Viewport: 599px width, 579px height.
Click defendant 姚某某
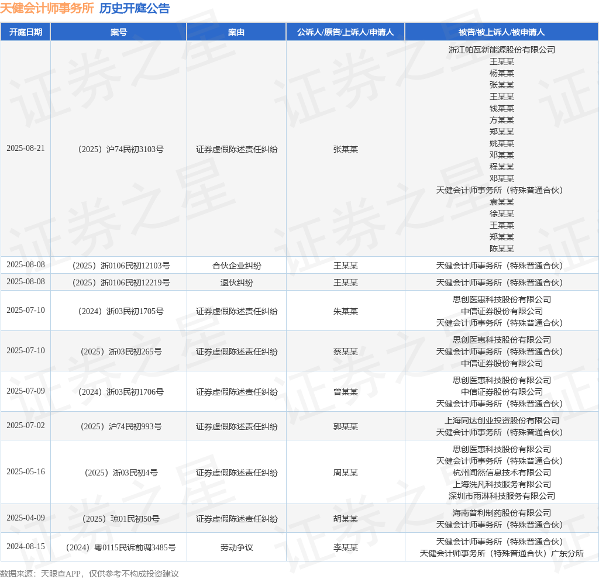tap(501, 143)
